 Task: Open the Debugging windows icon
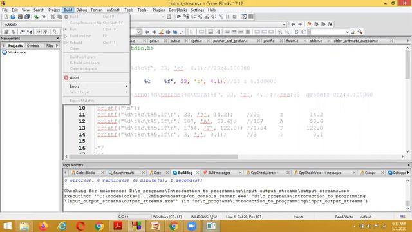coord(244,17)
